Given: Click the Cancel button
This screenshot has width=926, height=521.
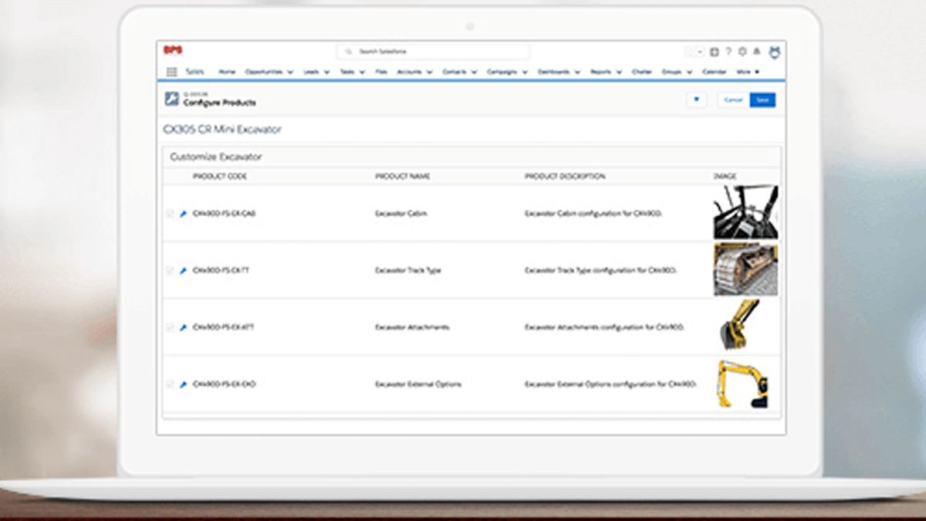Looking at the screenshot, I should 733,100.
